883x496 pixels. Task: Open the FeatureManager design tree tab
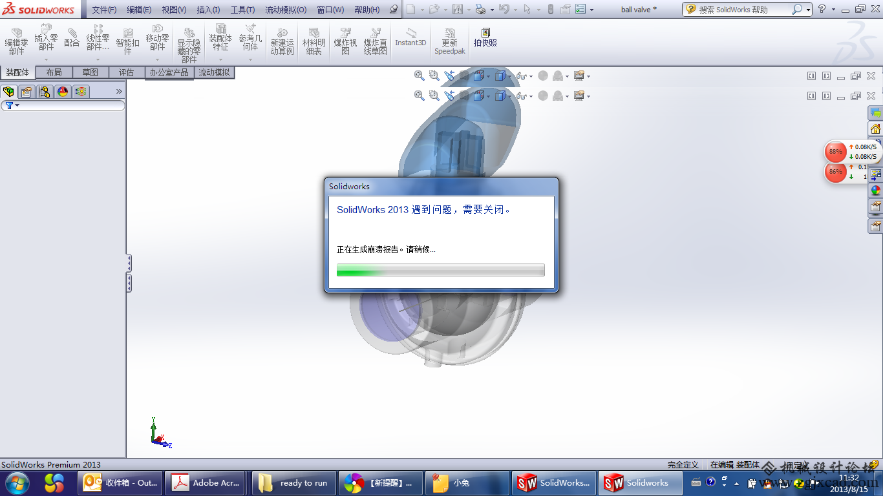point(8,92)
